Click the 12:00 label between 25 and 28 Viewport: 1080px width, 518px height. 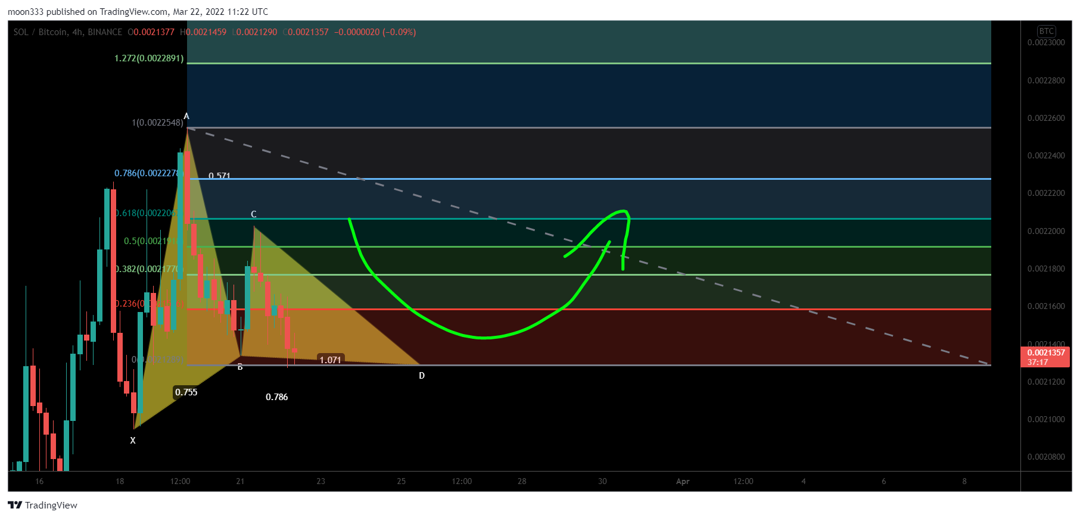pos(462,481)
